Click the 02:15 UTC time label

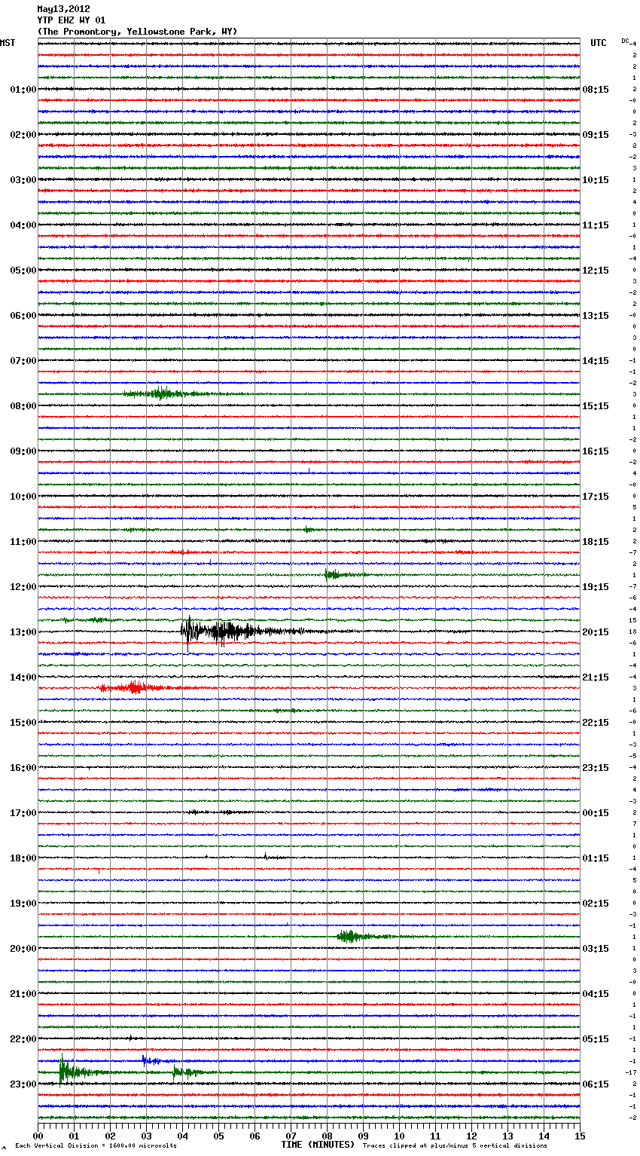click(x=596, y=904)
